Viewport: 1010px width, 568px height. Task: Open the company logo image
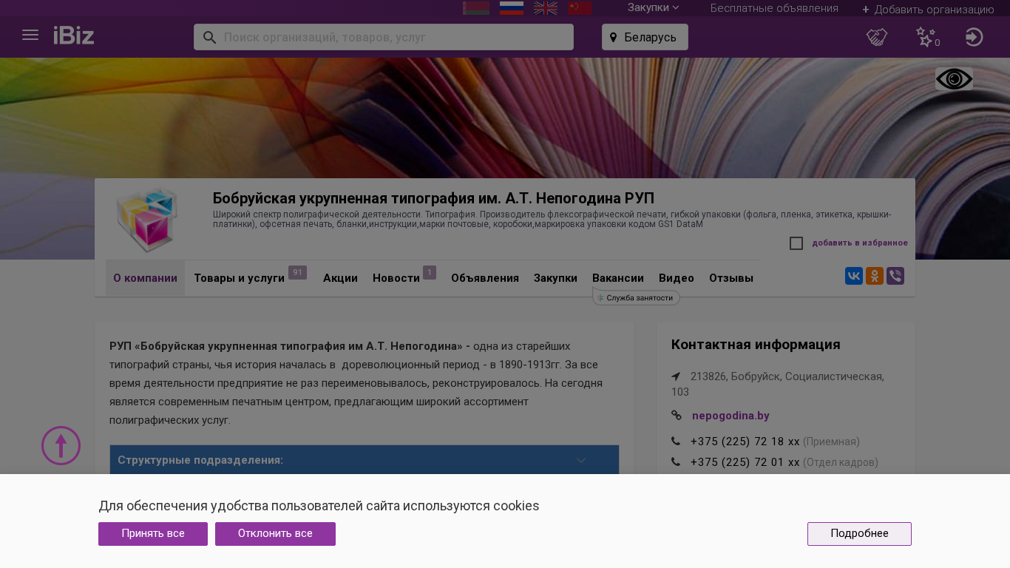pos(147,219)
